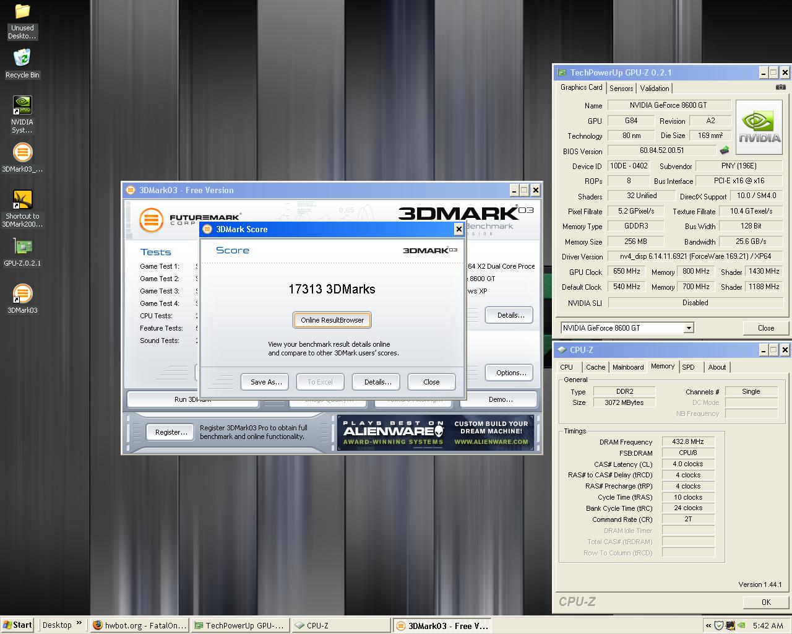Viewport: 792px width, 634px height.
Task: Click the Driver Version field in GPU-Z
Action: tap(695, 256)
